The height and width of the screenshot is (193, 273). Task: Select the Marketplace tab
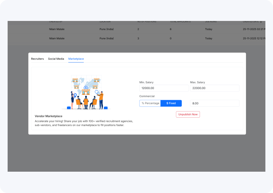tap(76, 59)
